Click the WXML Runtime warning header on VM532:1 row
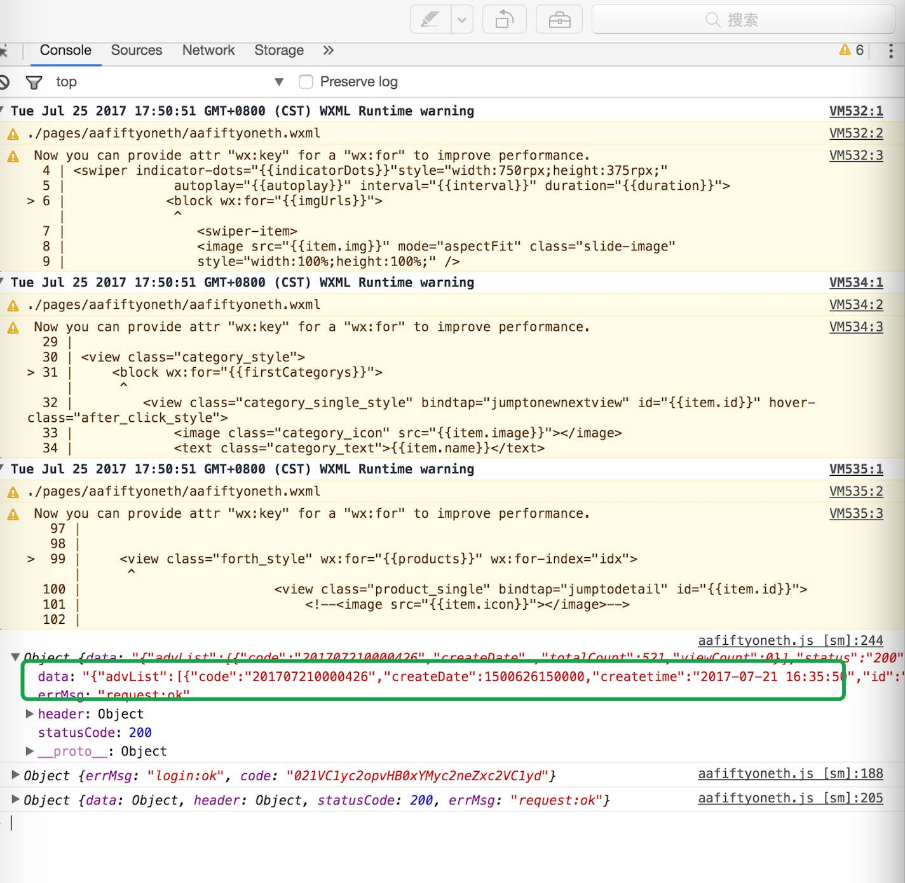The width and height of the screenshot is (905, 883). [x=242, y=111]
